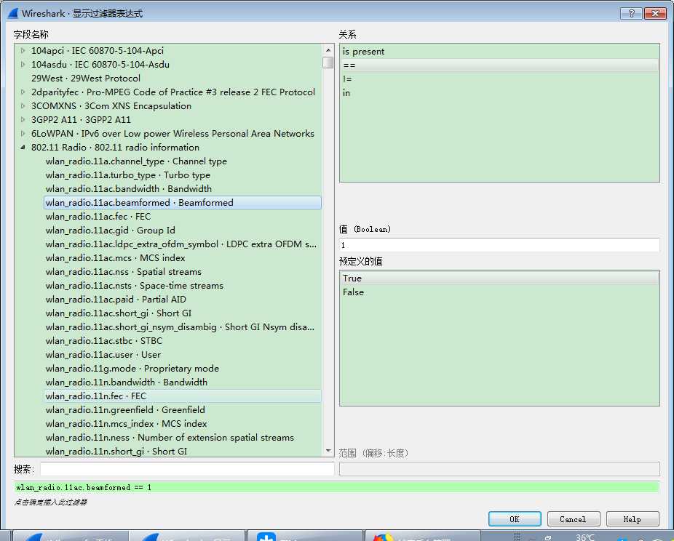Image resolution: width=674 pixels, height=541 pixels.
Task: Select wlan_radio.11a.channel_type field
Action: point(136,161)
